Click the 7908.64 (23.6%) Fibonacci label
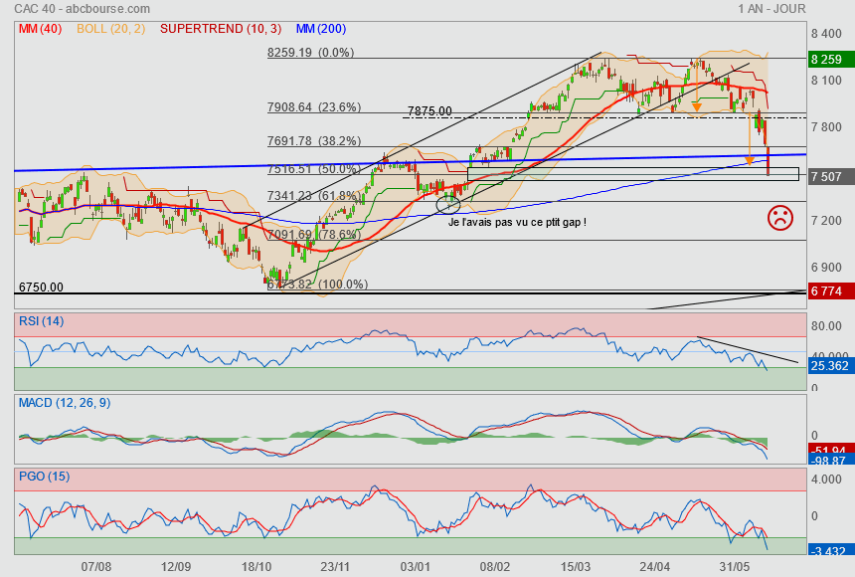This screenshot has width=855, height=577. coord(314,107)
